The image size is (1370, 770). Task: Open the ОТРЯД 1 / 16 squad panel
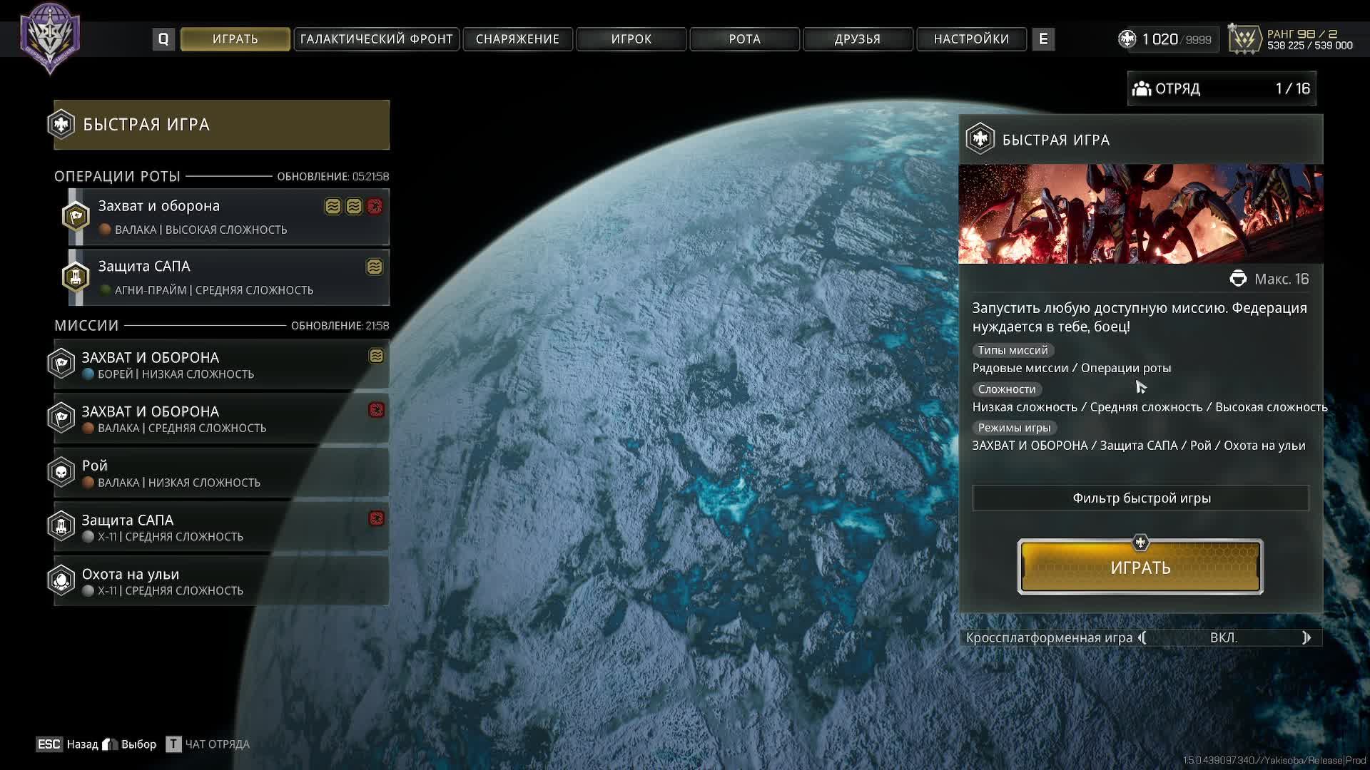tap(1222, 88)
